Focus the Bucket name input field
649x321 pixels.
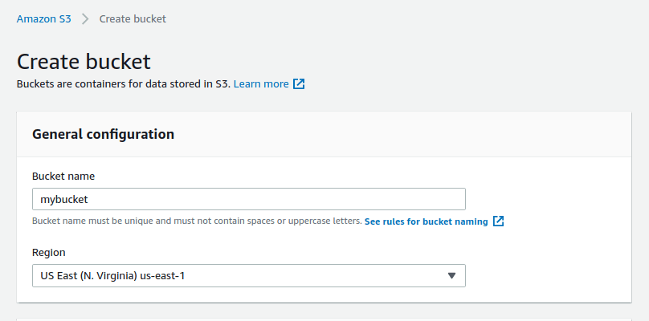pyautogui.click(x=249, y=199)
